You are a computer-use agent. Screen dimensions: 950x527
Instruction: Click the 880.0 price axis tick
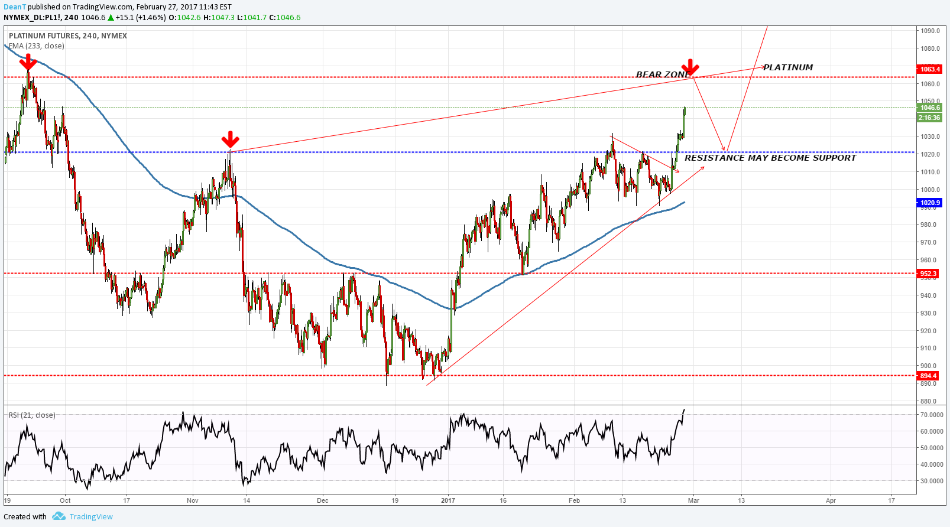click(928, 401)
